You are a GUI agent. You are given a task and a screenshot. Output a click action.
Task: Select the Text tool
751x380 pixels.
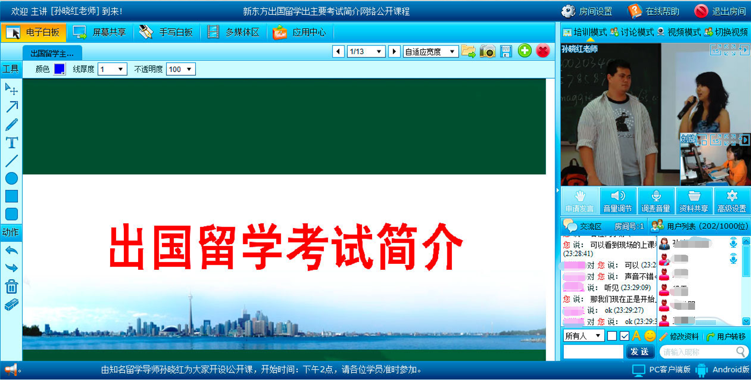(11, 143)
